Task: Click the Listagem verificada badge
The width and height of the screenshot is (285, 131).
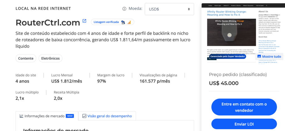Action: [112, 22]
